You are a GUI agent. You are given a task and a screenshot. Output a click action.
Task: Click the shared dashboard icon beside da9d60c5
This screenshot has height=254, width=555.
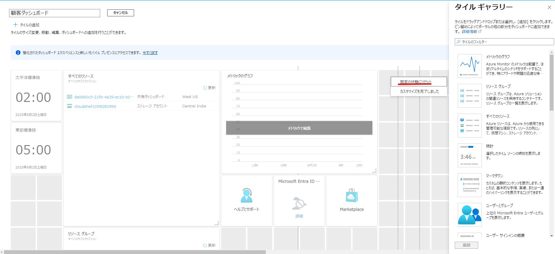(x=70, y=97)
